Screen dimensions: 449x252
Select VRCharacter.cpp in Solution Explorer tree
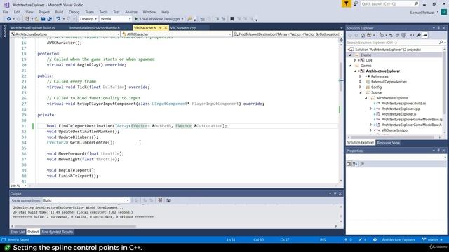point(394,130)
